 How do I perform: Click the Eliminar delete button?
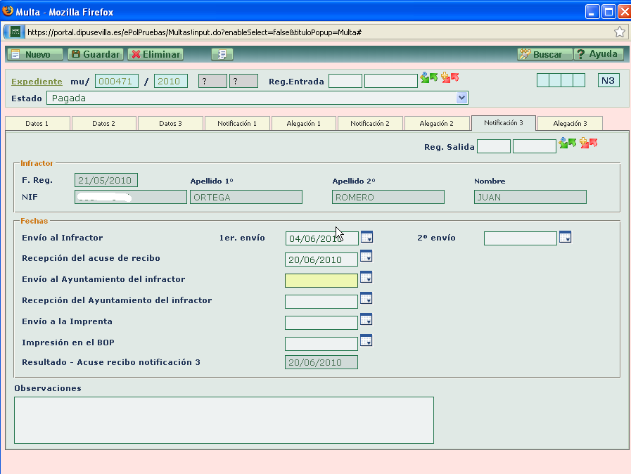click(155, 54)
